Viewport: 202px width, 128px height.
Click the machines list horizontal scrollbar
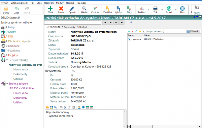[164, 126]
